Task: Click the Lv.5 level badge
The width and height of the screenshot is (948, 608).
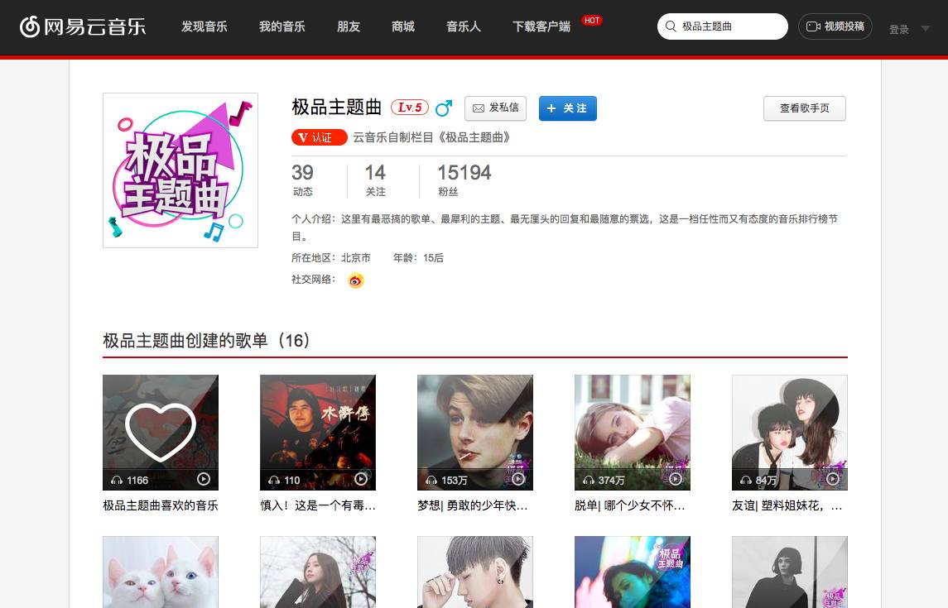Action: 410,108
